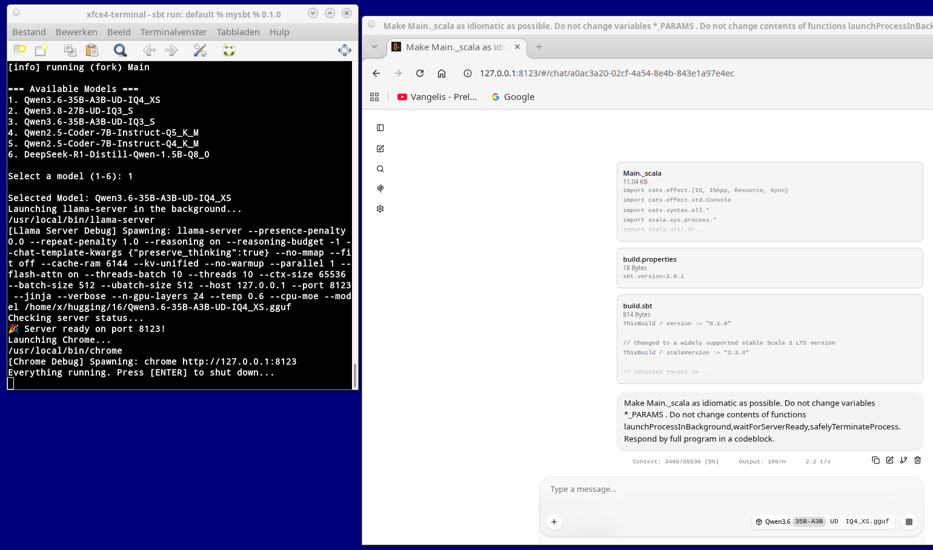
Task: Open a new terminal window icon
Action: tap(41, 50)
